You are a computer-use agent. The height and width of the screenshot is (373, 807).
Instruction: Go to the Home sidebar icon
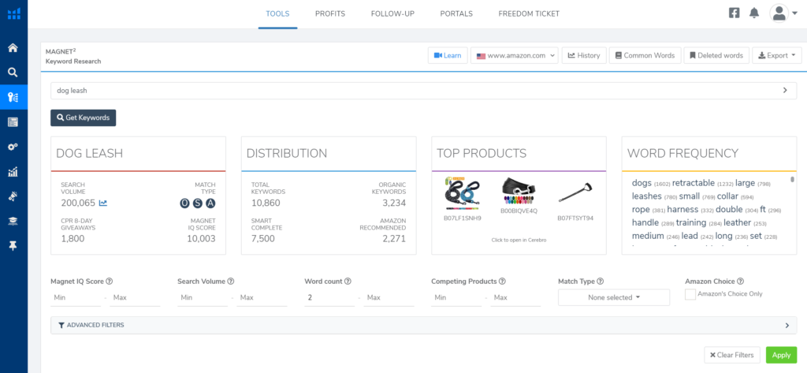point(13,48)
